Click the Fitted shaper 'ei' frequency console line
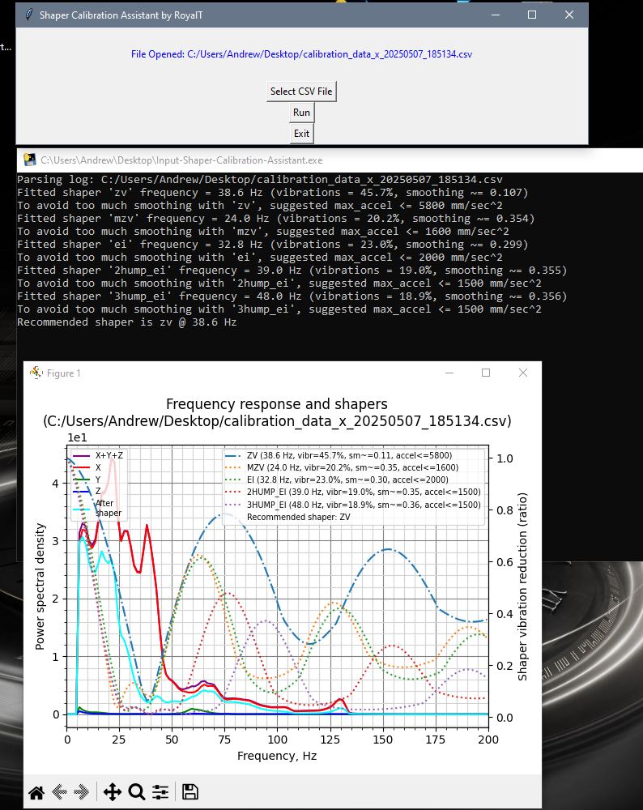The width and height of the screenshot is (643, 810). coord(273,245)
